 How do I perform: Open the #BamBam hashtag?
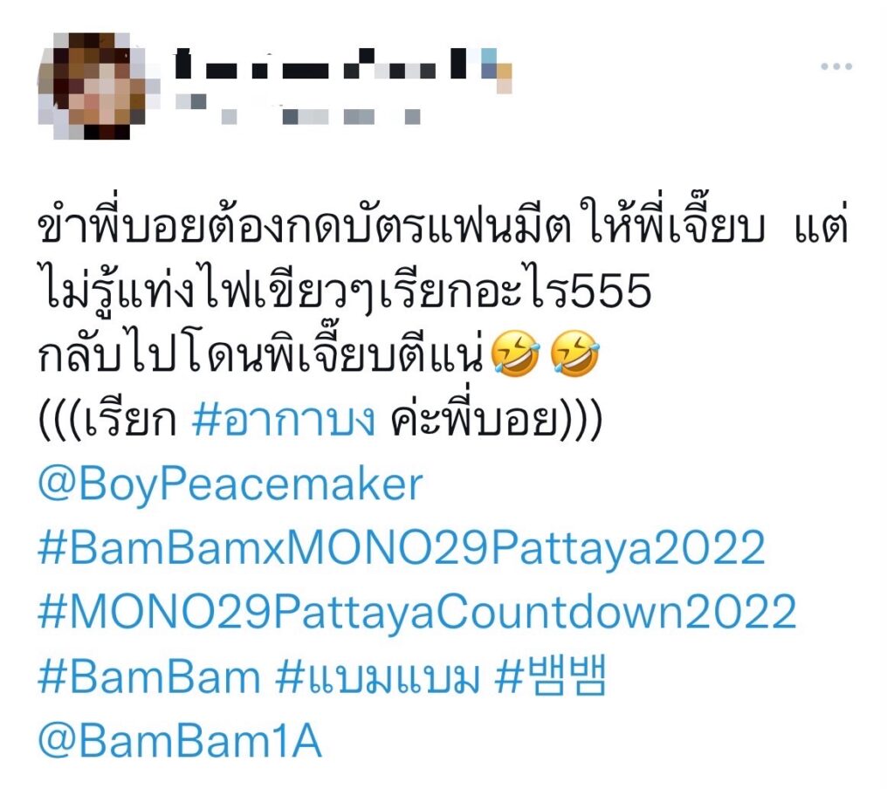point(148,676)
